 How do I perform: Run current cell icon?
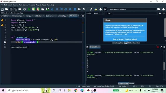click(x=33, y=9)
